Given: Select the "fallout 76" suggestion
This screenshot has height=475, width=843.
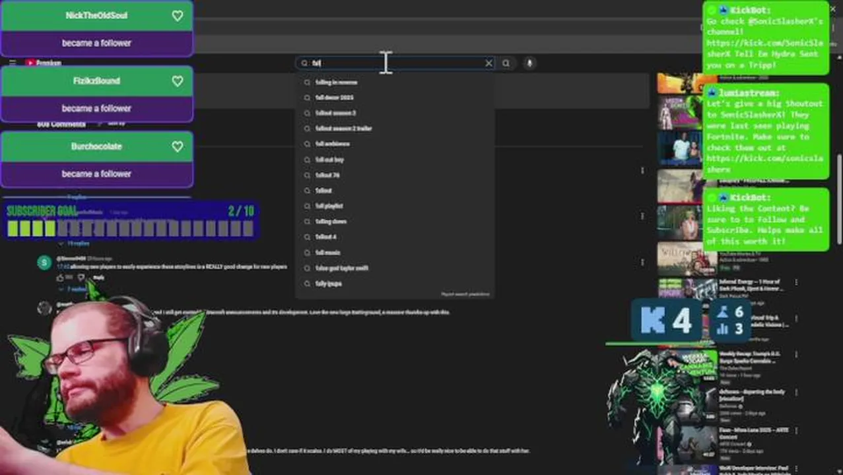Looking at the screenshot, I should click(395, 175).
